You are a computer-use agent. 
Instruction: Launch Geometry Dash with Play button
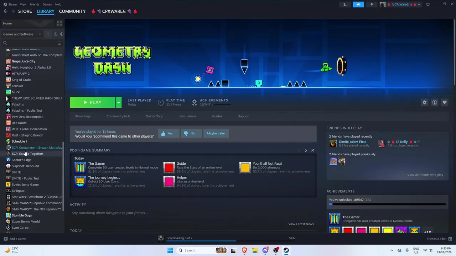(x=92, y=102)
